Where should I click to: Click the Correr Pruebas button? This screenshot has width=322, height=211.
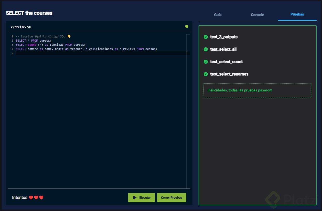[171, 198]
